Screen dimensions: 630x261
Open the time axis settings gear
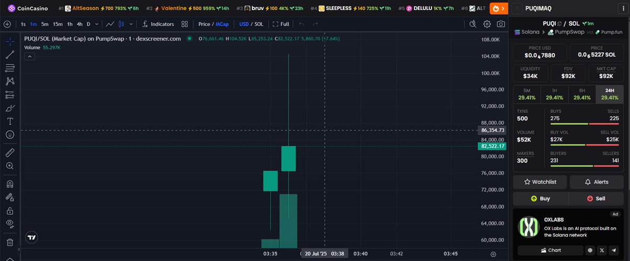click(x=493, y=254)
